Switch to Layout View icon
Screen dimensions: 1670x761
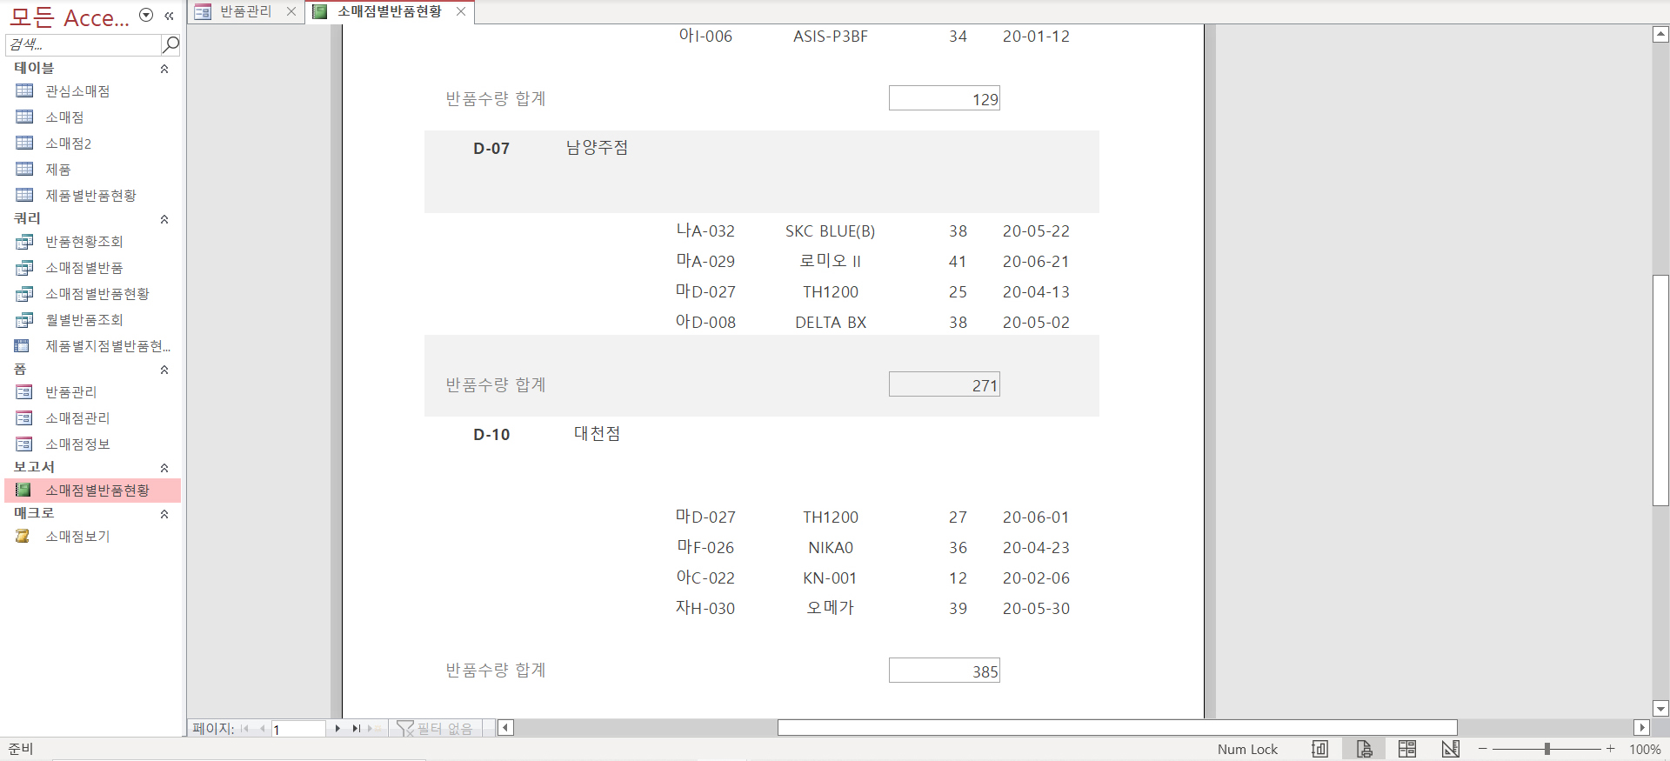tap(1406, 749)
